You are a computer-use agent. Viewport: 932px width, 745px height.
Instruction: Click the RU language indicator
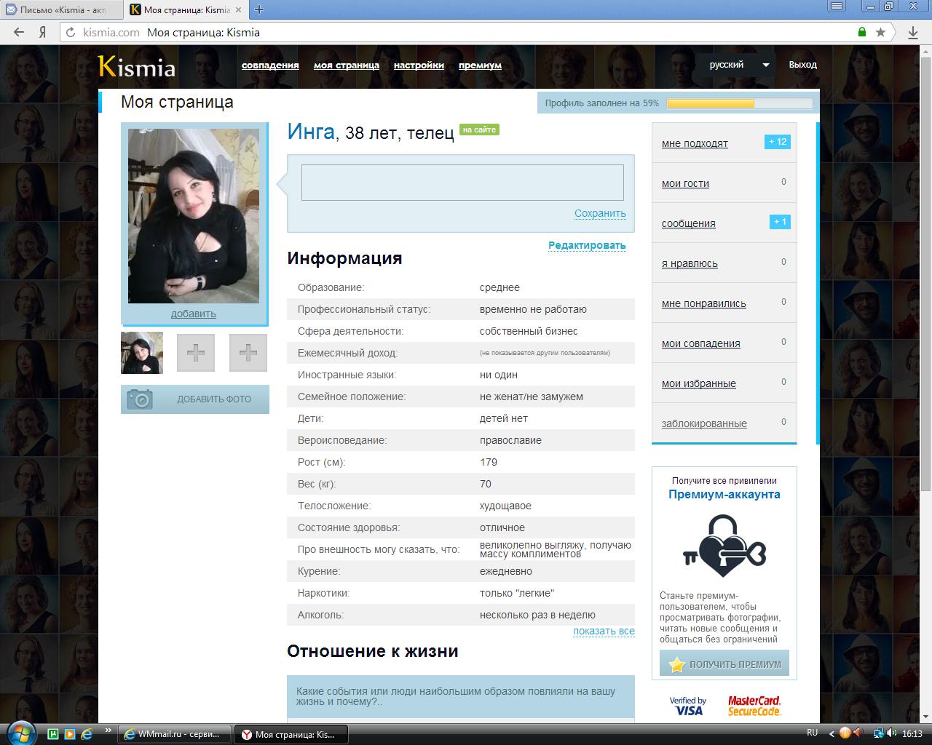pos(813,733)
